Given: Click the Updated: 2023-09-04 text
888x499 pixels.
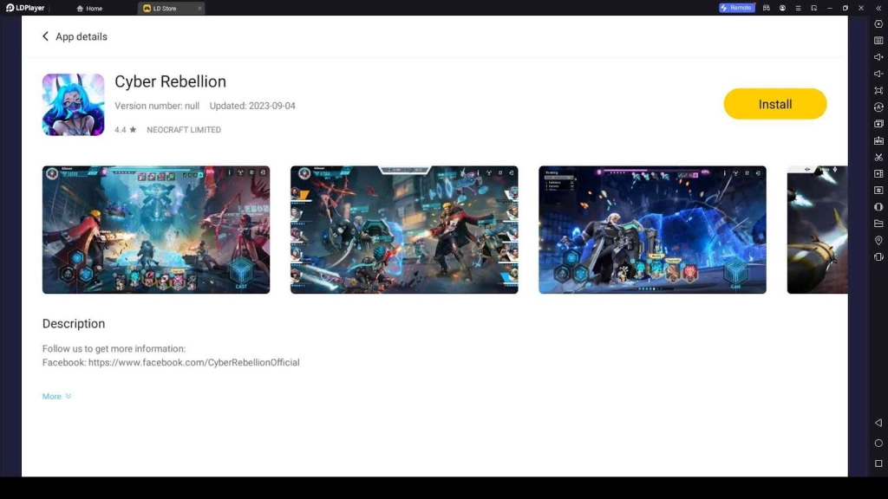Looking at the screenshot, I should pyautogui.click(x=252, y=106).
